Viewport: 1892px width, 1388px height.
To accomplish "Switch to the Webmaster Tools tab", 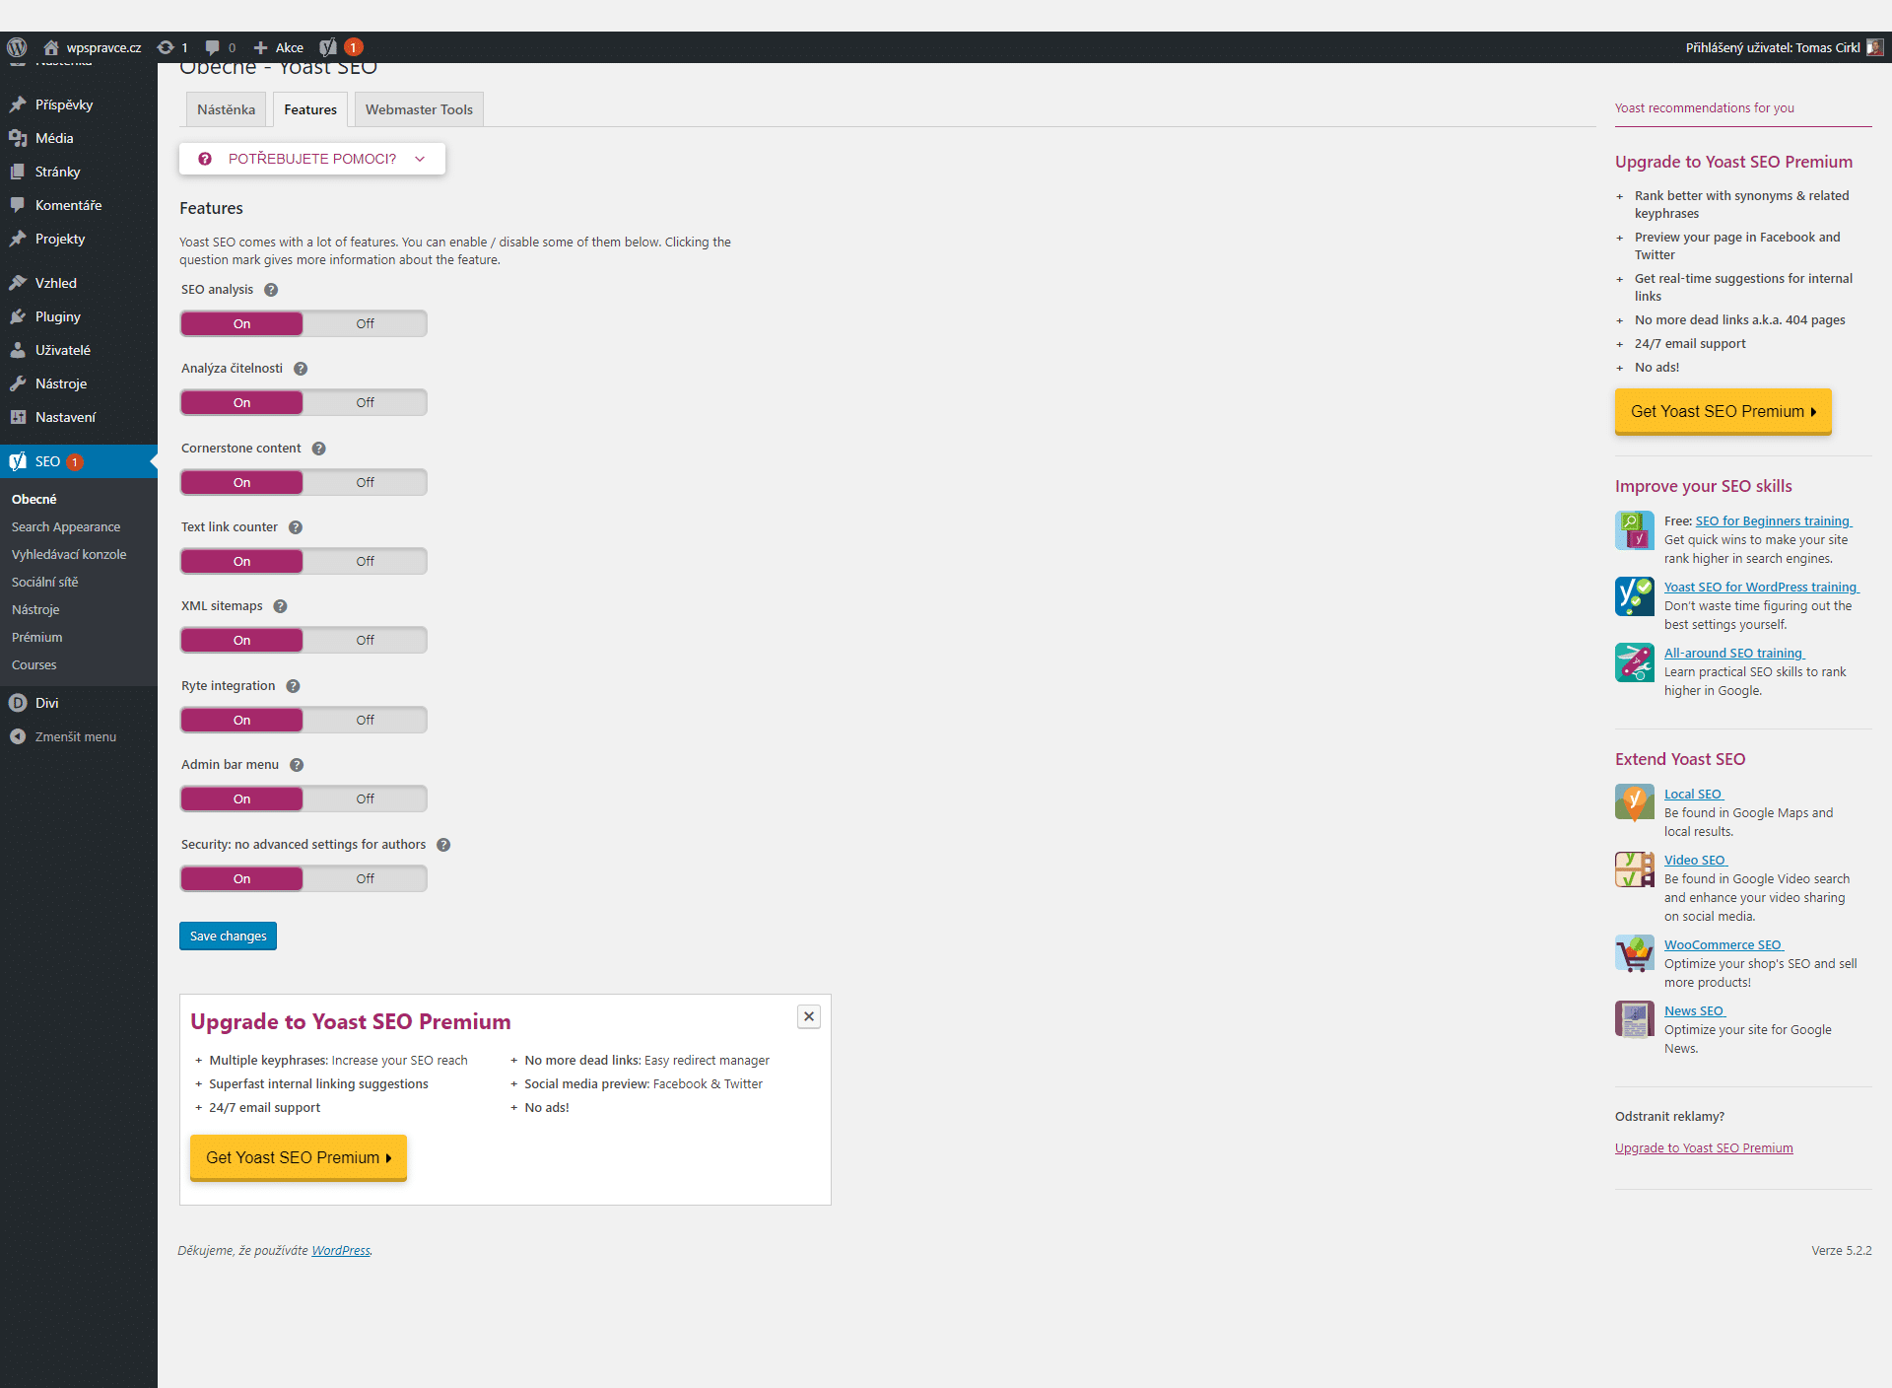I will 419,109.
